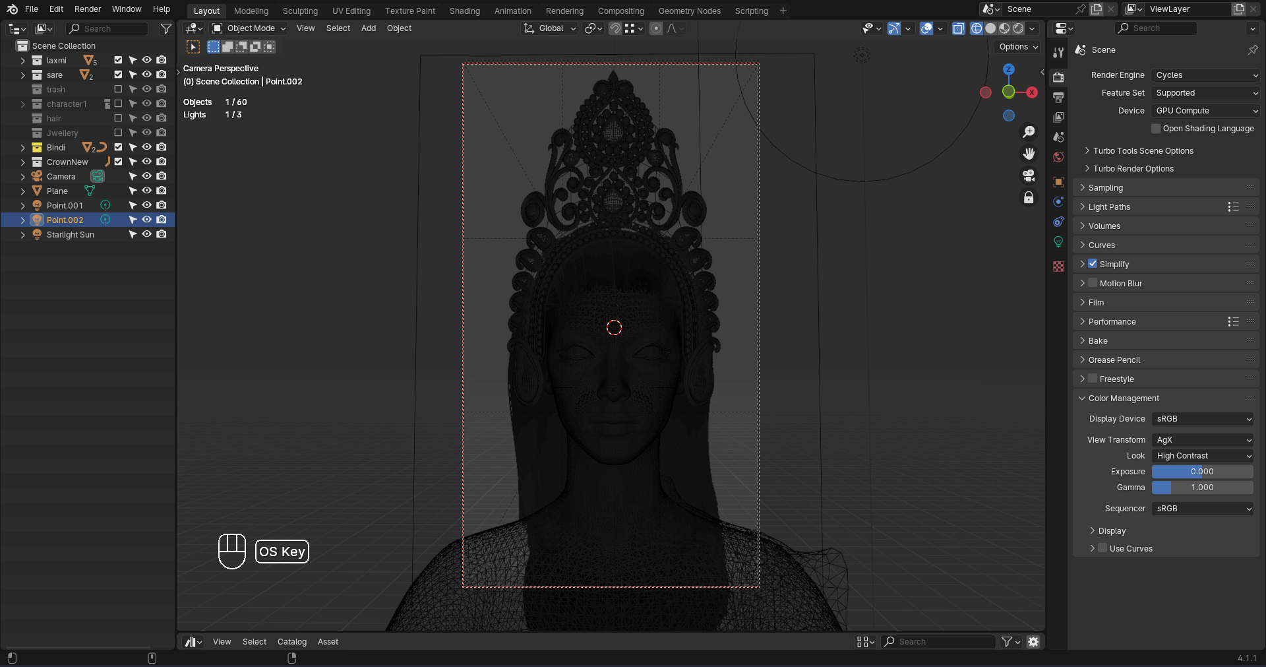Click the Gamma slider
The image size is (1266, 667).
point(1203,488)
